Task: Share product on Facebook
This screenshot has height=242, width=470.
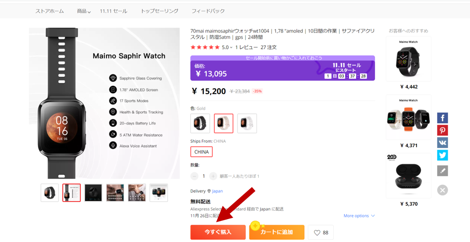Action: pyautogui.click(x=442, y=118)
